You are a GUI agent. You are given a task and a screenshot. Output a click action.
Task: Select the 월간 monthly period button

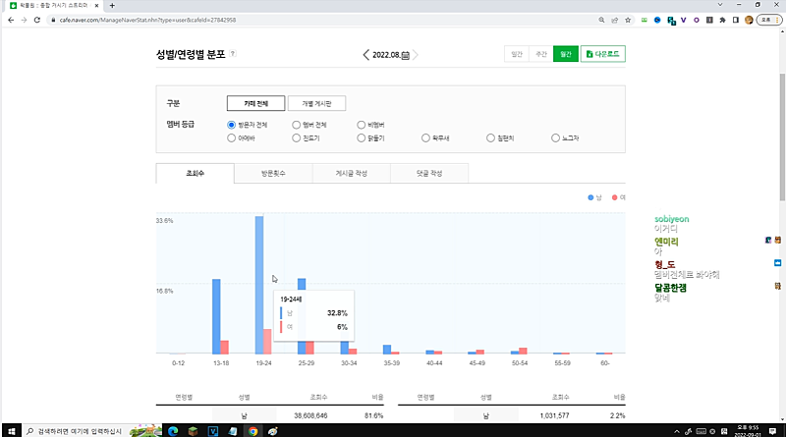tap(566, 55)
